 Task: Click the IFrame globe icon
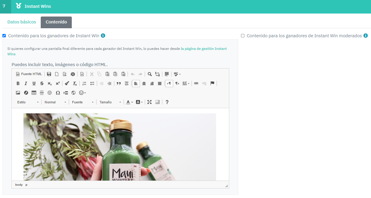pos(73,93)
